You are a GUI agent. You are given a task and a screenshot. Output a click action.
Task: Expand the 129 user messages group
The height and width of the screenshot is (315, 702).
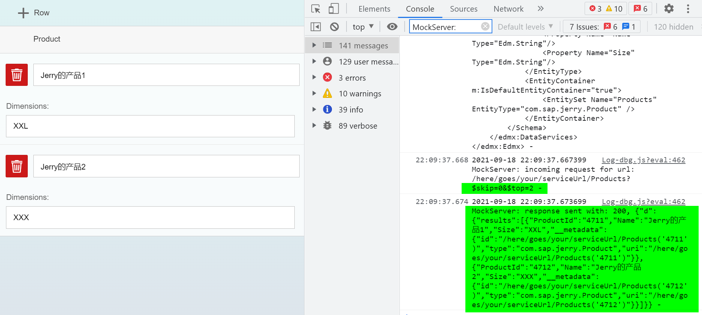coord(314,61)
